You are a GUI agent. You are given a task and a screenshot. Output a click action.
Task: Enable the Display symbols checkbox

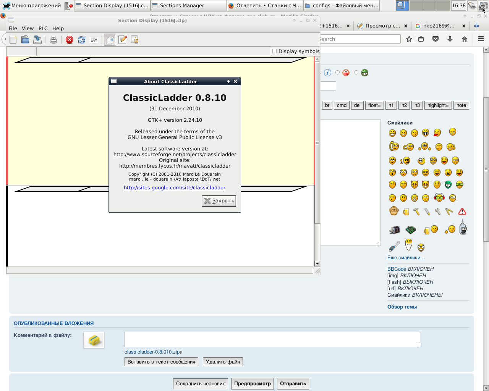274,51
